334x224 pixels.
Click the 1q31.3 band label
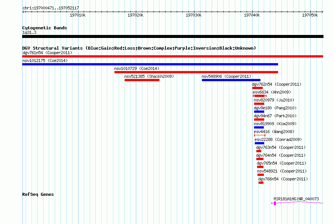(29, 32)
